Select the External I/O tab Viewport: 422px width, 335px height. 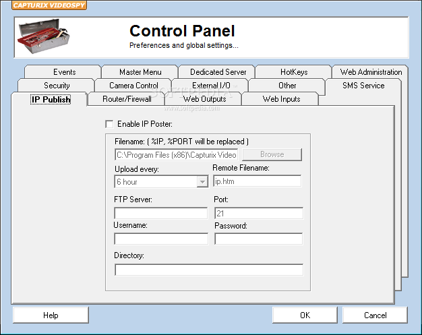(210, 86)
